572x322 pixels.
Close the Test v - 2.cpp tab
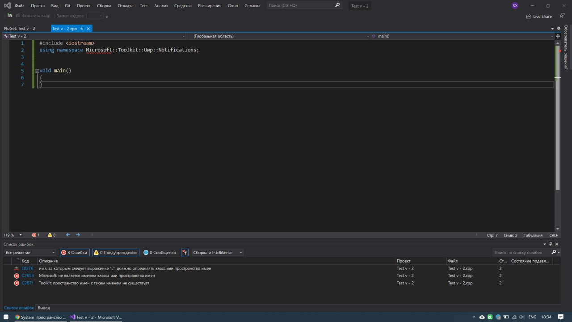pyautogui.click(x=88, y=29)
